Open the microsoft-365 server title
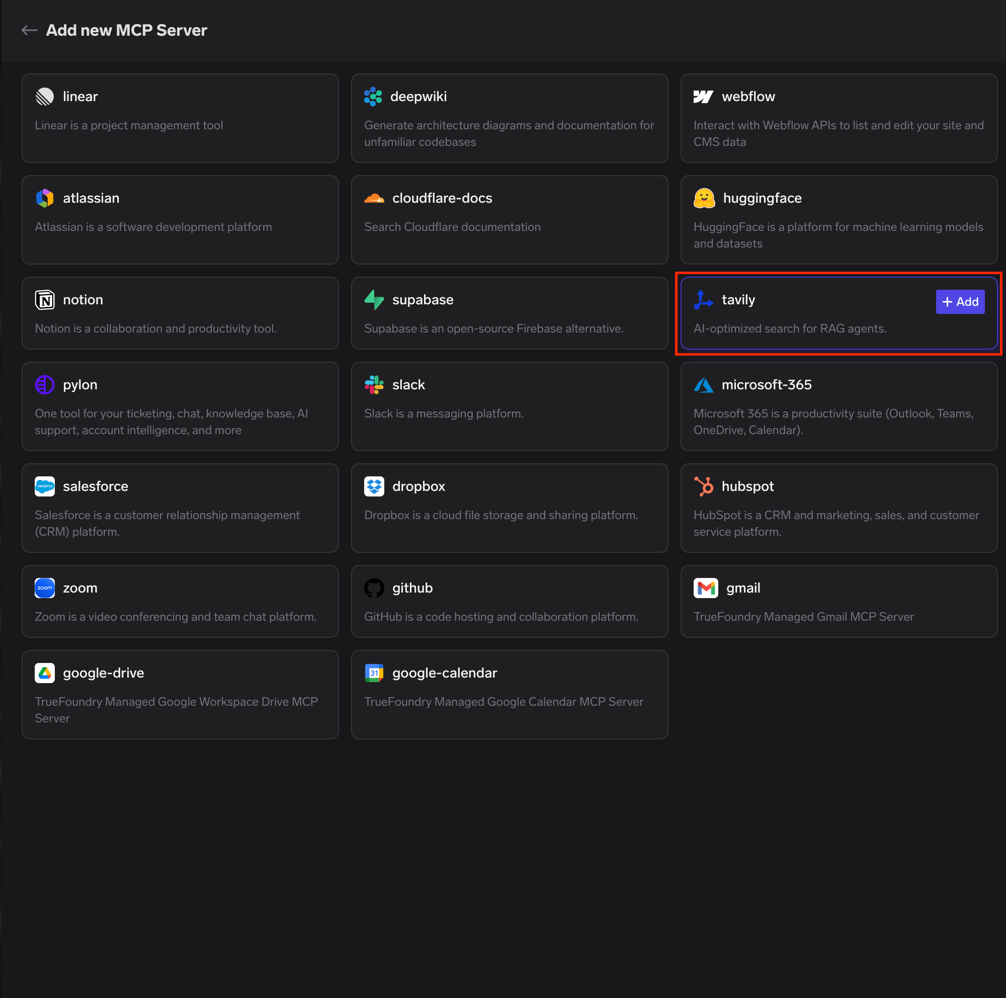 pyautogui.click(x=766, y=385)
